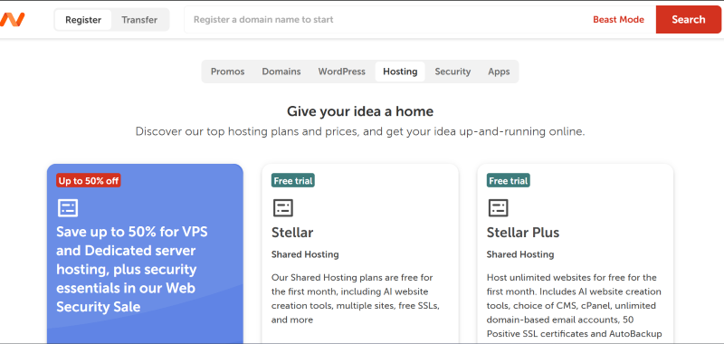The width and height of the screenshot is (724, 344).
Task: Click the red Search button
Action: [688, 19]
